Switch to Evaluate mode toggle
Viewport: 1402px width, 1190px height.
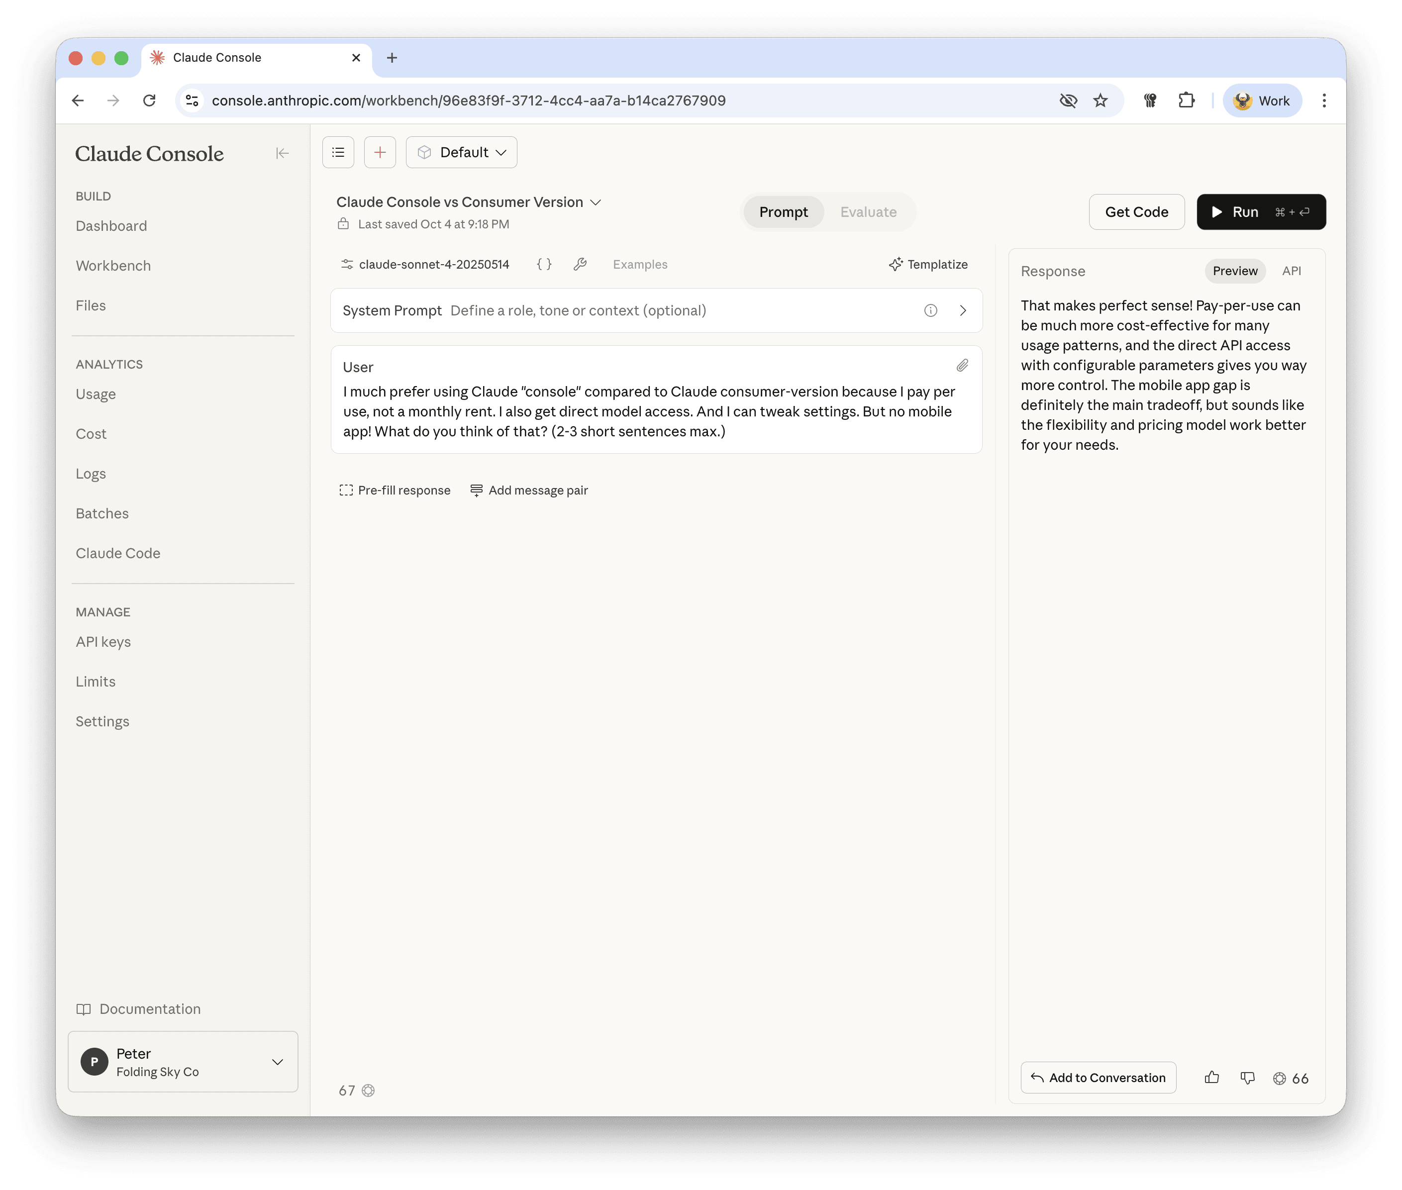point(868,212)
